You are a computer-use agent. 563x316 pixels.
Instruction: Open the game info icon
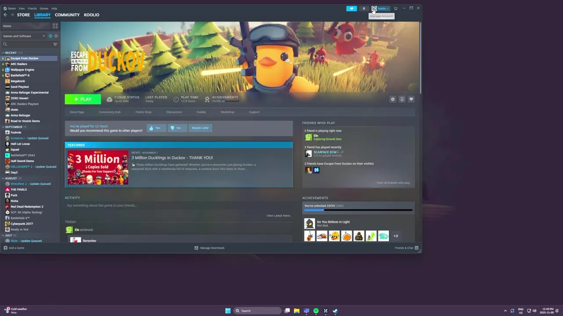point(402,99)
